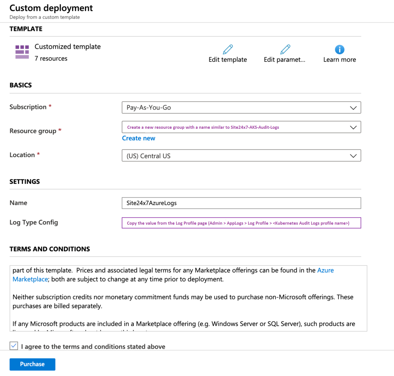Viewport: 394px width, 376px height.
Task: Click the Edit paramet... label
Action: (x=284, y=60)
